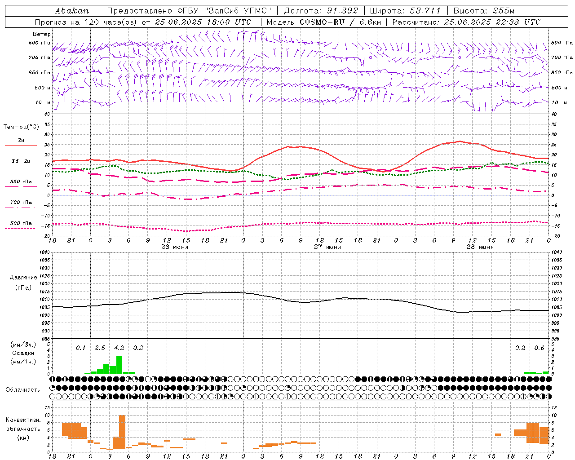Click the tallest green precipitation bar
The width and height of the screenshot is (575, 460).
119,365
